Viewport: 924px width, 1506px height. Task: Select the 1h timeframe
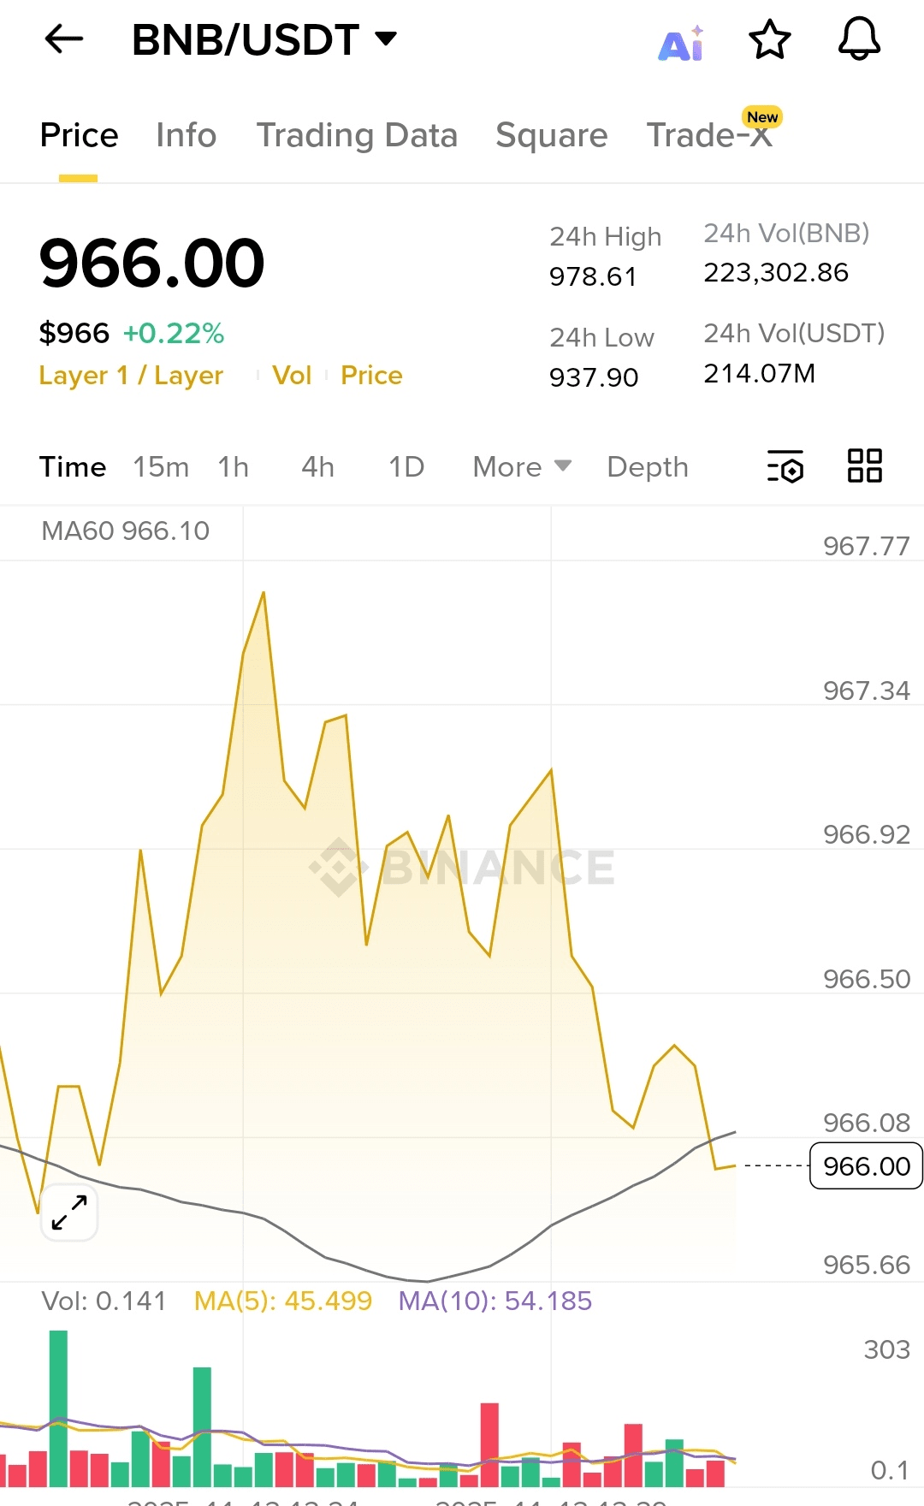233,467
